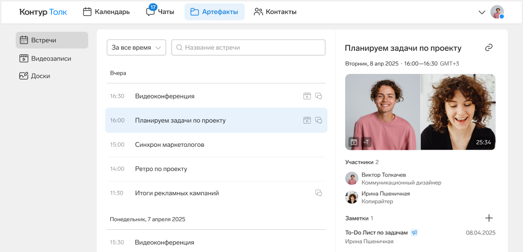Click the chat icon on the Планируем задачи row
Viewport: 523px width, 252px height.
click(319, 120)
